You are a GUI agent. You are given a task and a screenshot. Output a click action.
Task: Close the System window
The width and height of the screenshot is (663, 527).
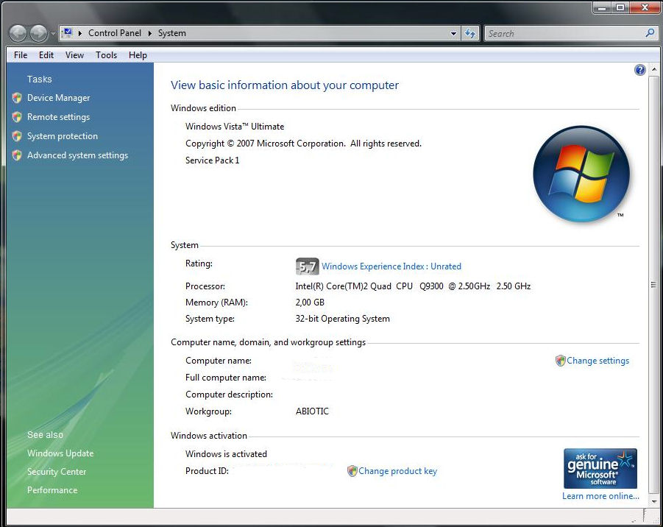[x=645, y=7]
